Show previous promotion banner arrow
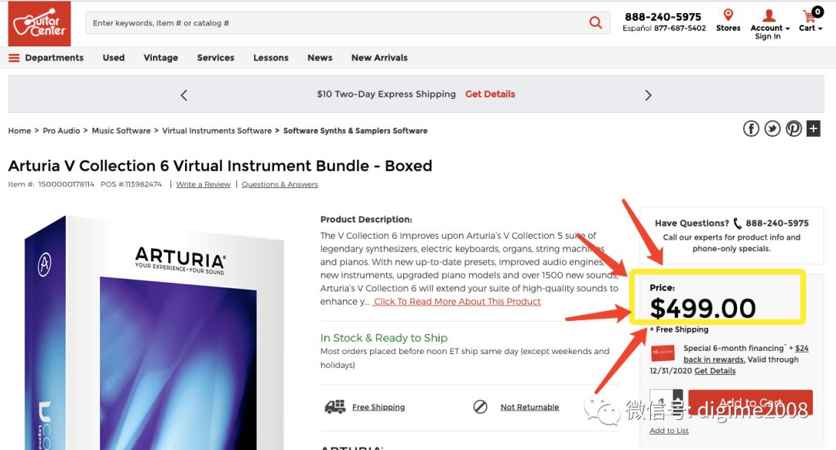This screenshot has width=836, height=450. (184, 95)
